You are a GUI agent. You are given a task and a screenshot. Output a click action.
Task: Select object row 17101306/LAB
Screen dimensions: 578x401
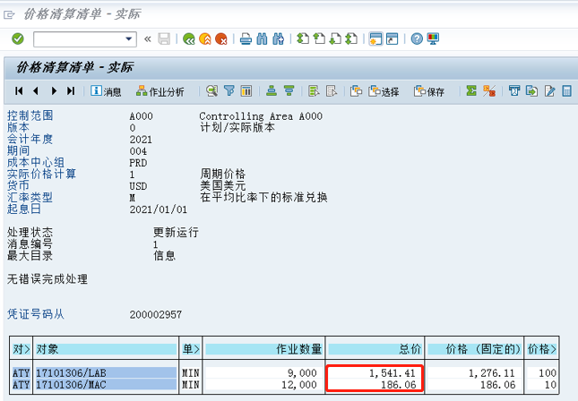106,373
